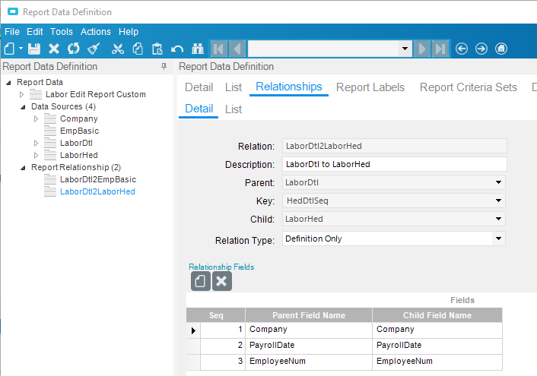Open the Actions menu
The width and height of the screenshot is (537, 376).
tap(95, 32)
